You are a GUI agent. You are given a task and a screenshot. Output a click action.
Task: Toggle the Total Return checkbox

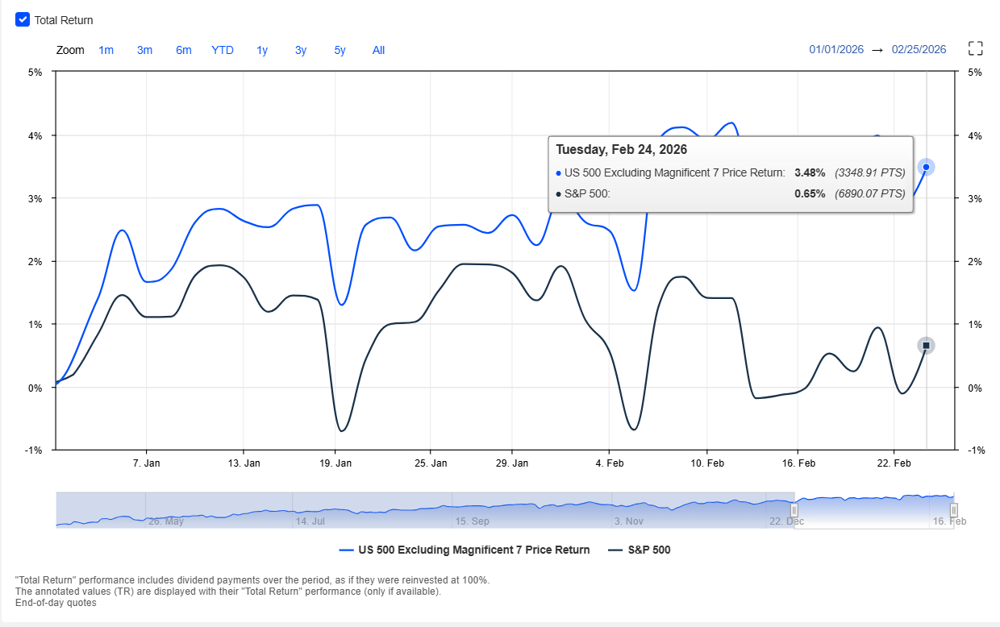pos(23,20)
